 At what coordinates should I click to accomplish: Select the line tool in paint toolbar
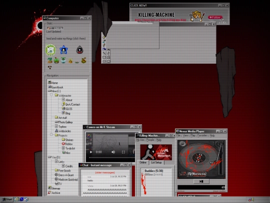(104, 53)
